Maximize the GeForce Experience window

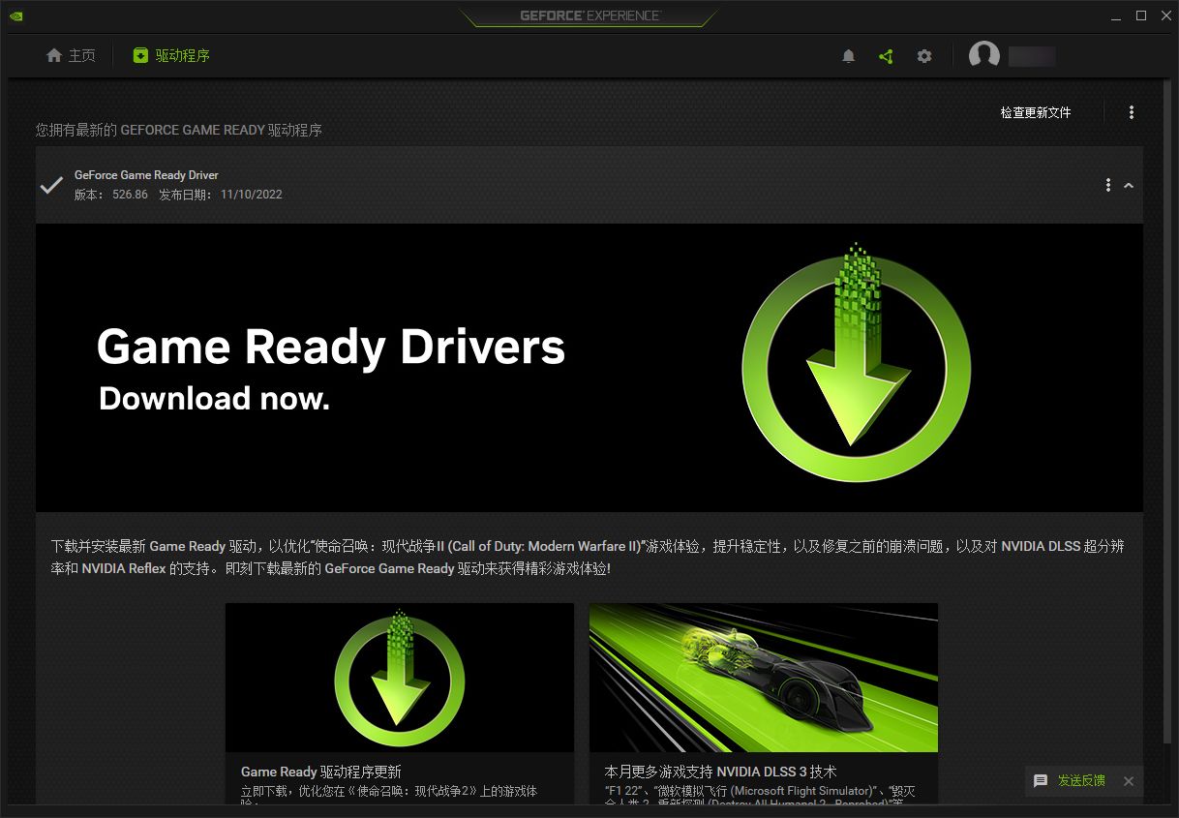(1141, 15)
